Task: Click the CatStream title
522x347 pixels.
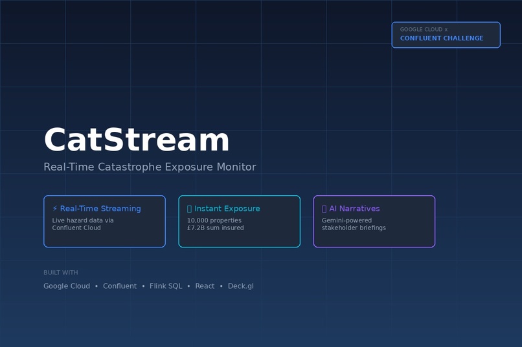Action: [137, 140]
